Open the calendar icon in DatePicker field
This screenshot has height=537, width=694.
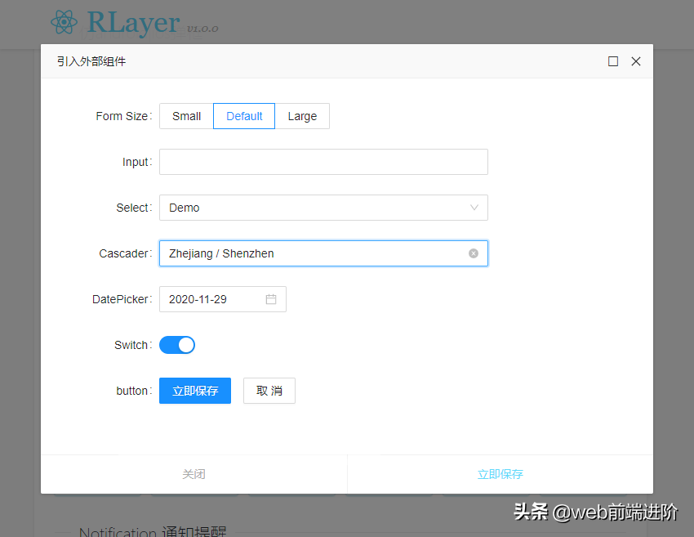click(x=271, y=299)
